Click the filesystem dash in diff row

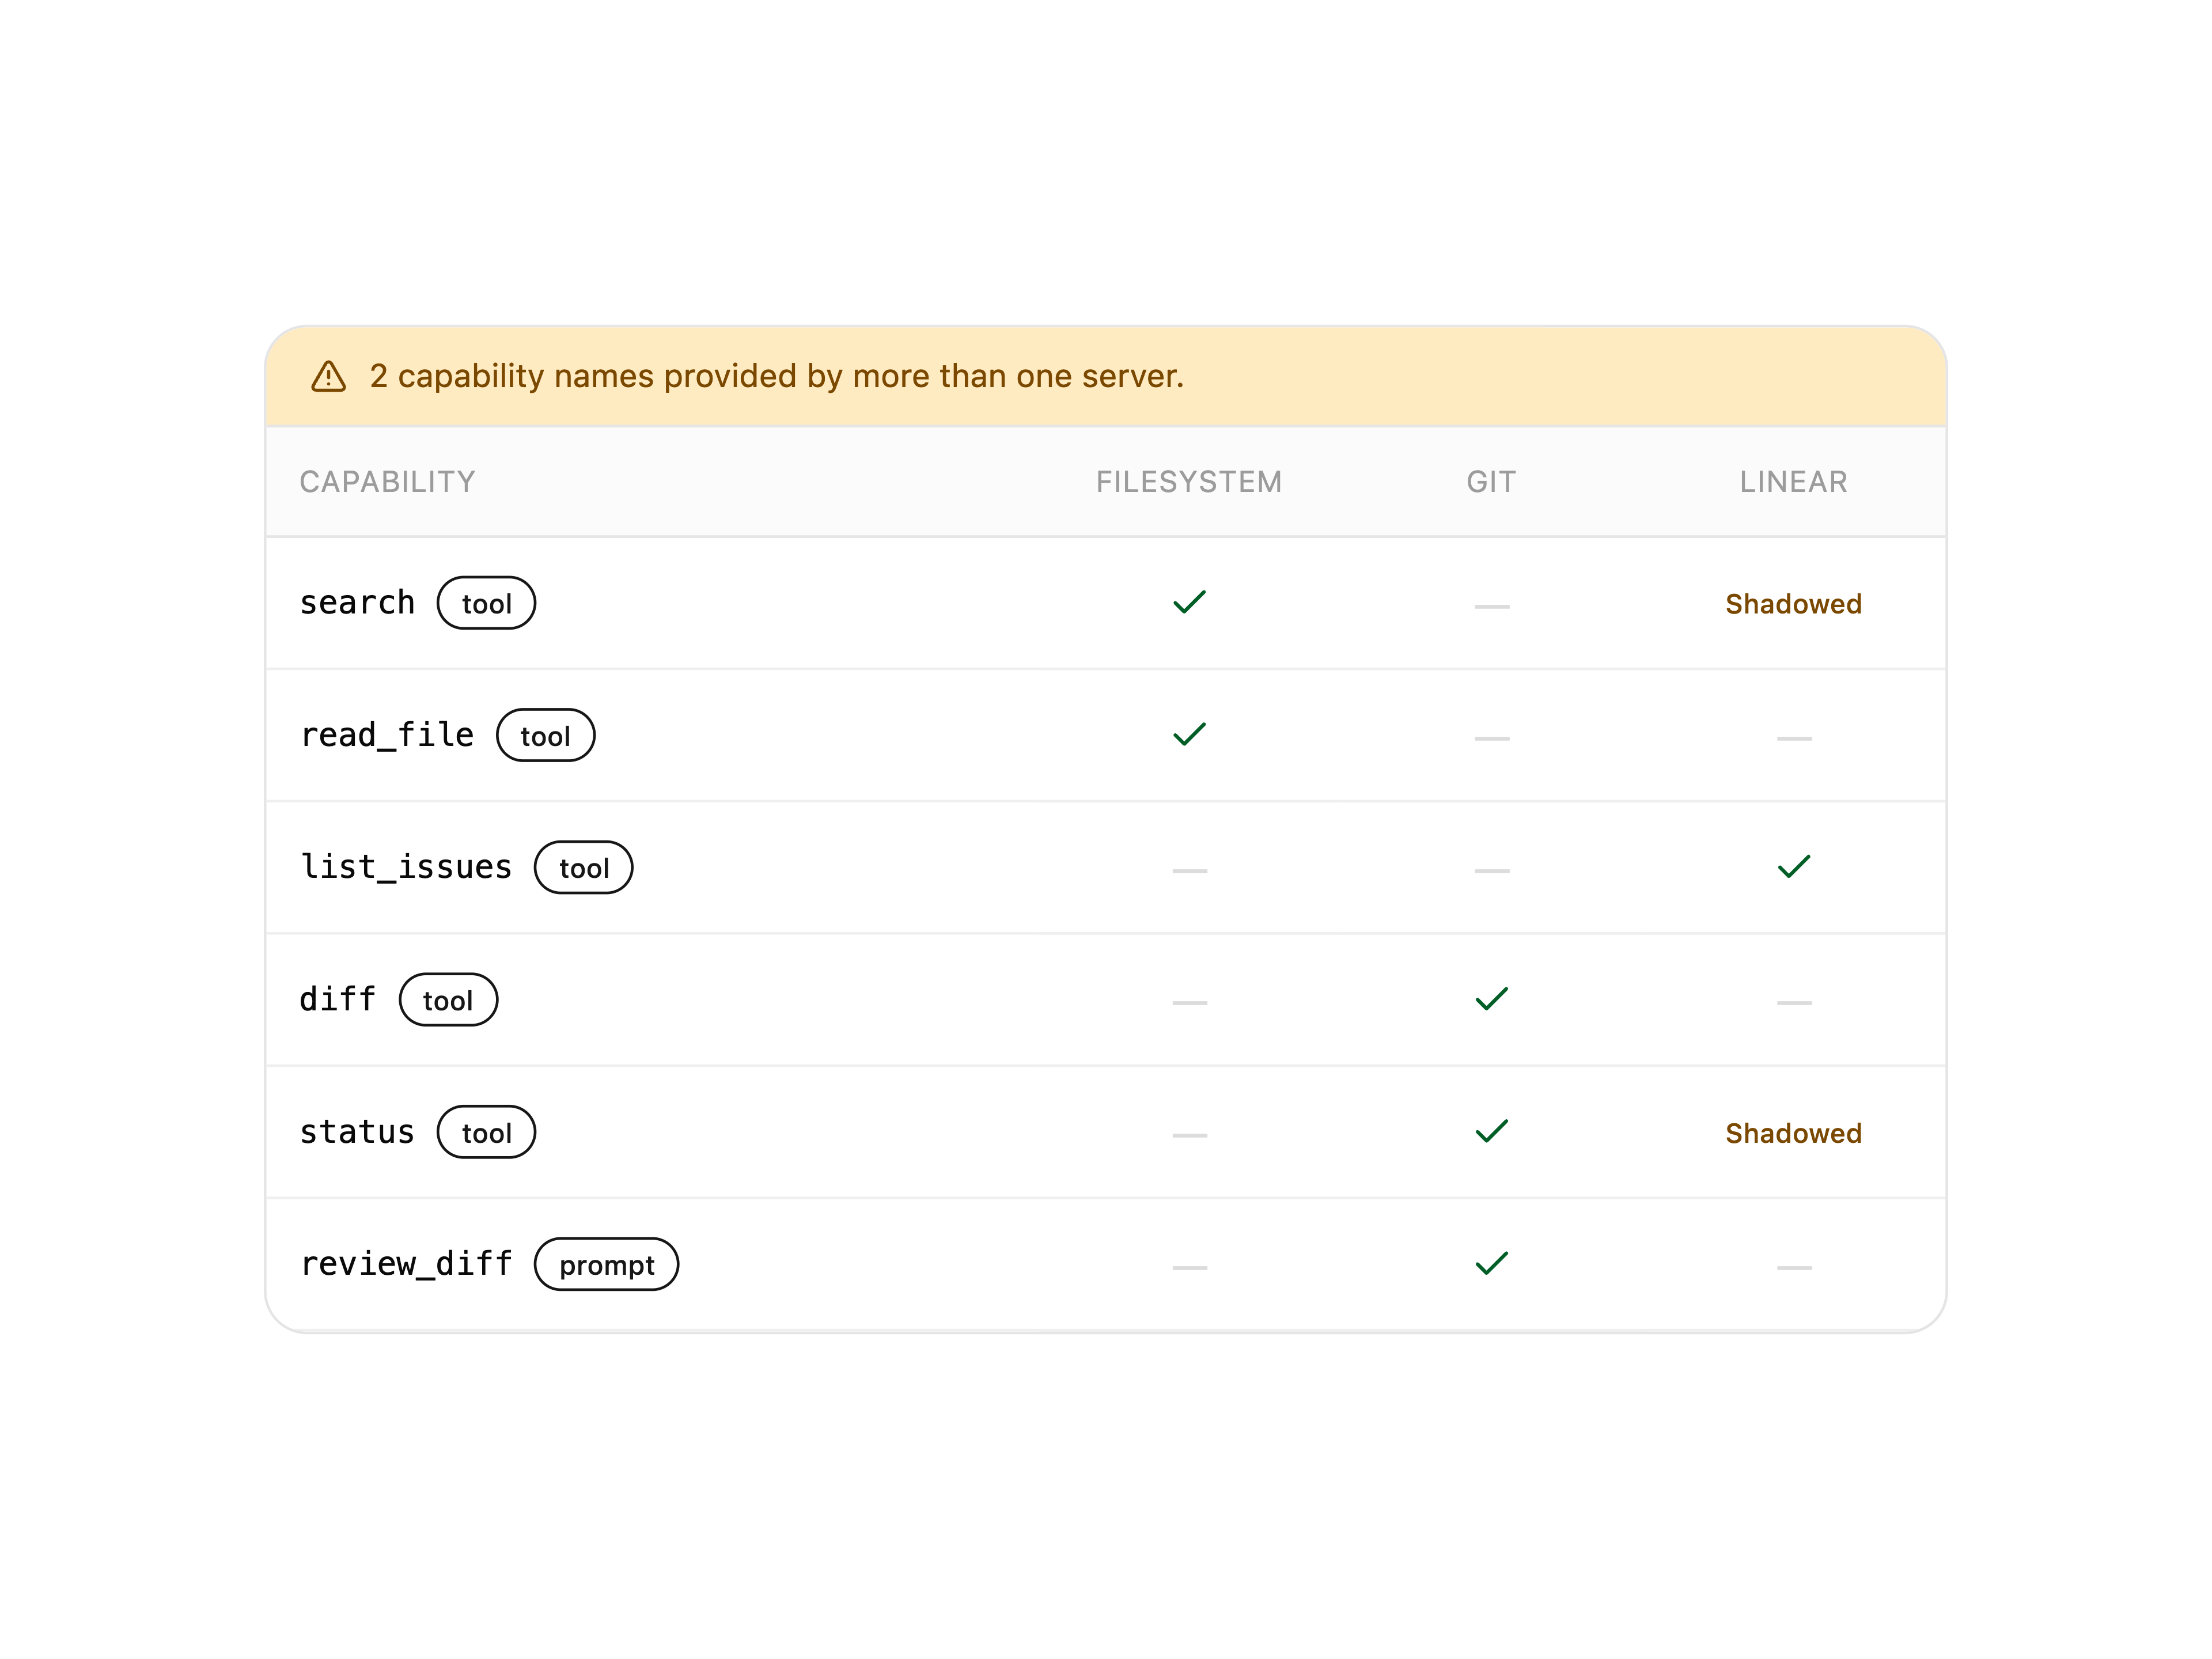[x=1189, y=1003]
